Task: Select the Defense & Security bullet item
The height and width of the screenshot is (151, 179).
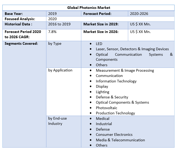Action: pyautogui.click(x=112, y=97)
